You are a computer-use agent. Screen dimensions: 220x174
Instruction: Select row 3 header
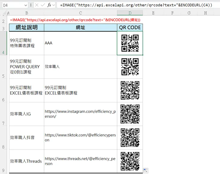click(x=3, y=28)
